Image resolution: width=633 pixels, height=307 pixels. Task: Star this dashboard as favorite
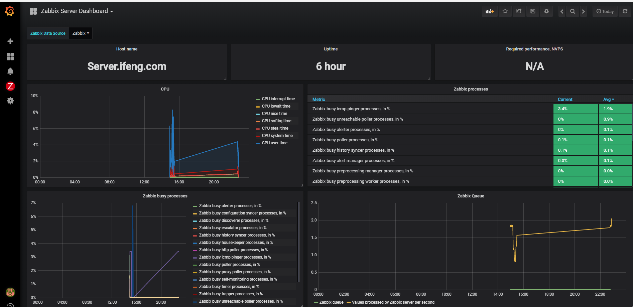click(505, 11)
